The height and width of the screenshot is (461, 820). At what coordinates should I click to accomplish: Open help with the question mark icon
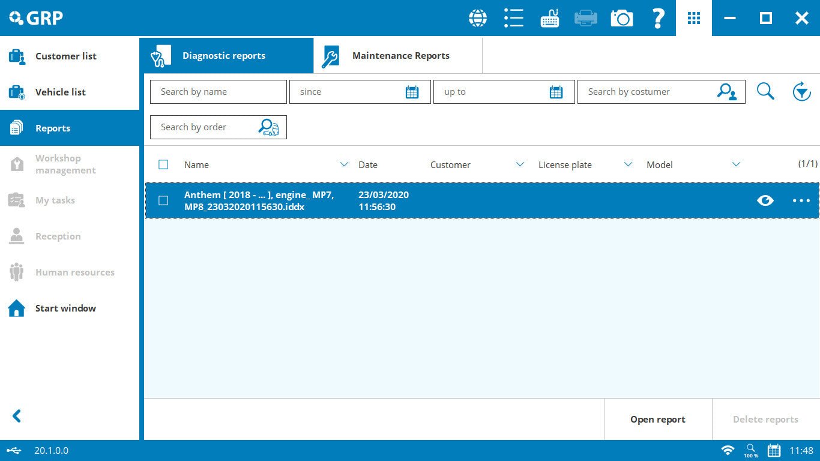[x=658, y=18]
